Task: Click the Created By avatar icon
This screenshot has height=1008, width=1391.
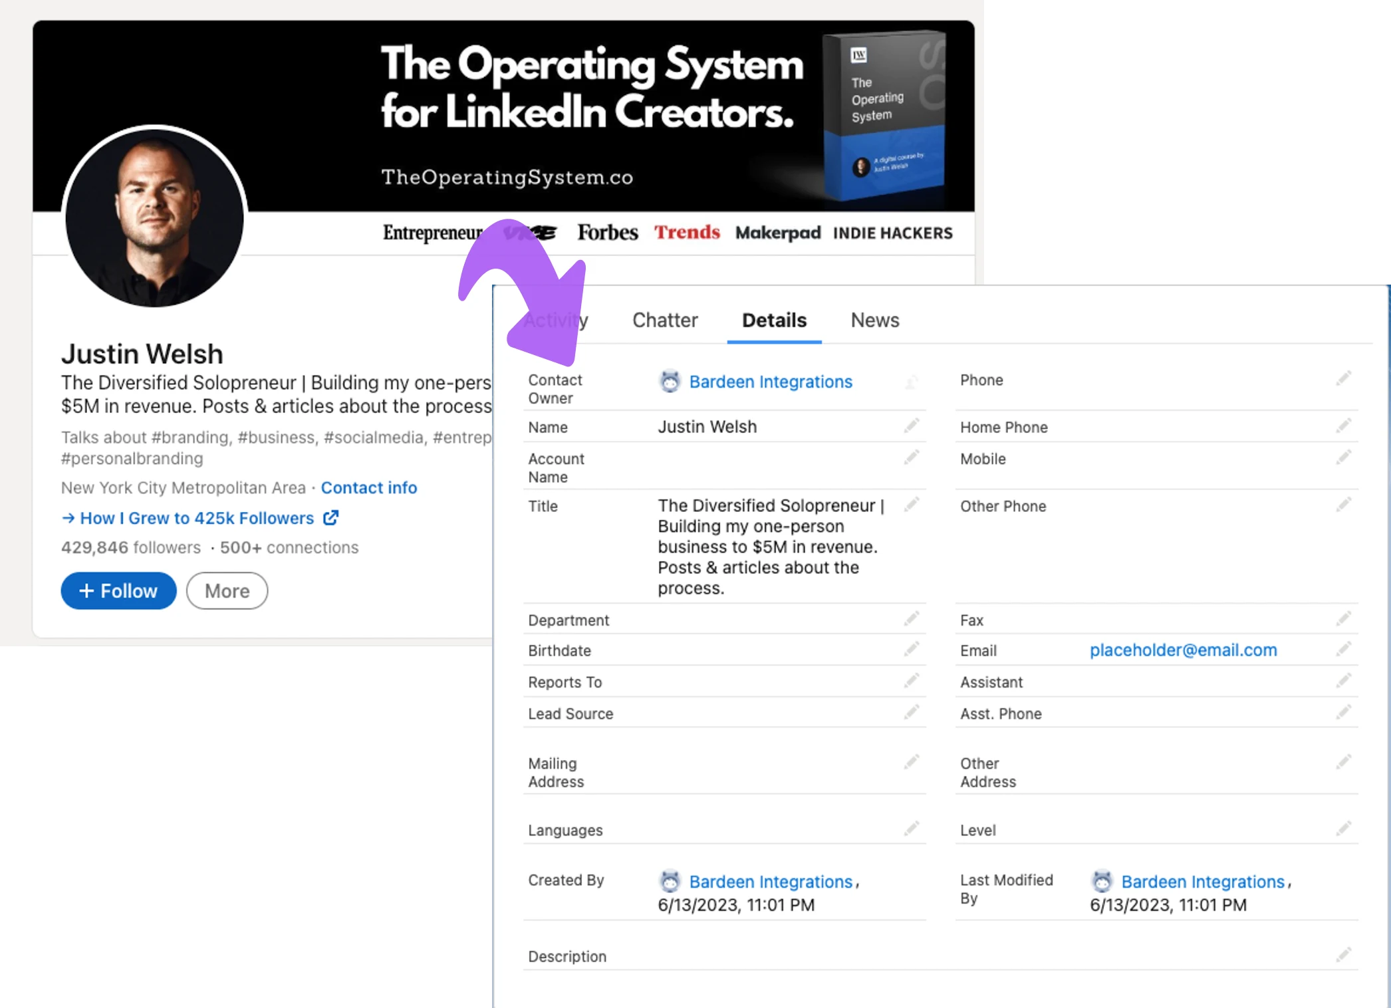Action: 670,881
